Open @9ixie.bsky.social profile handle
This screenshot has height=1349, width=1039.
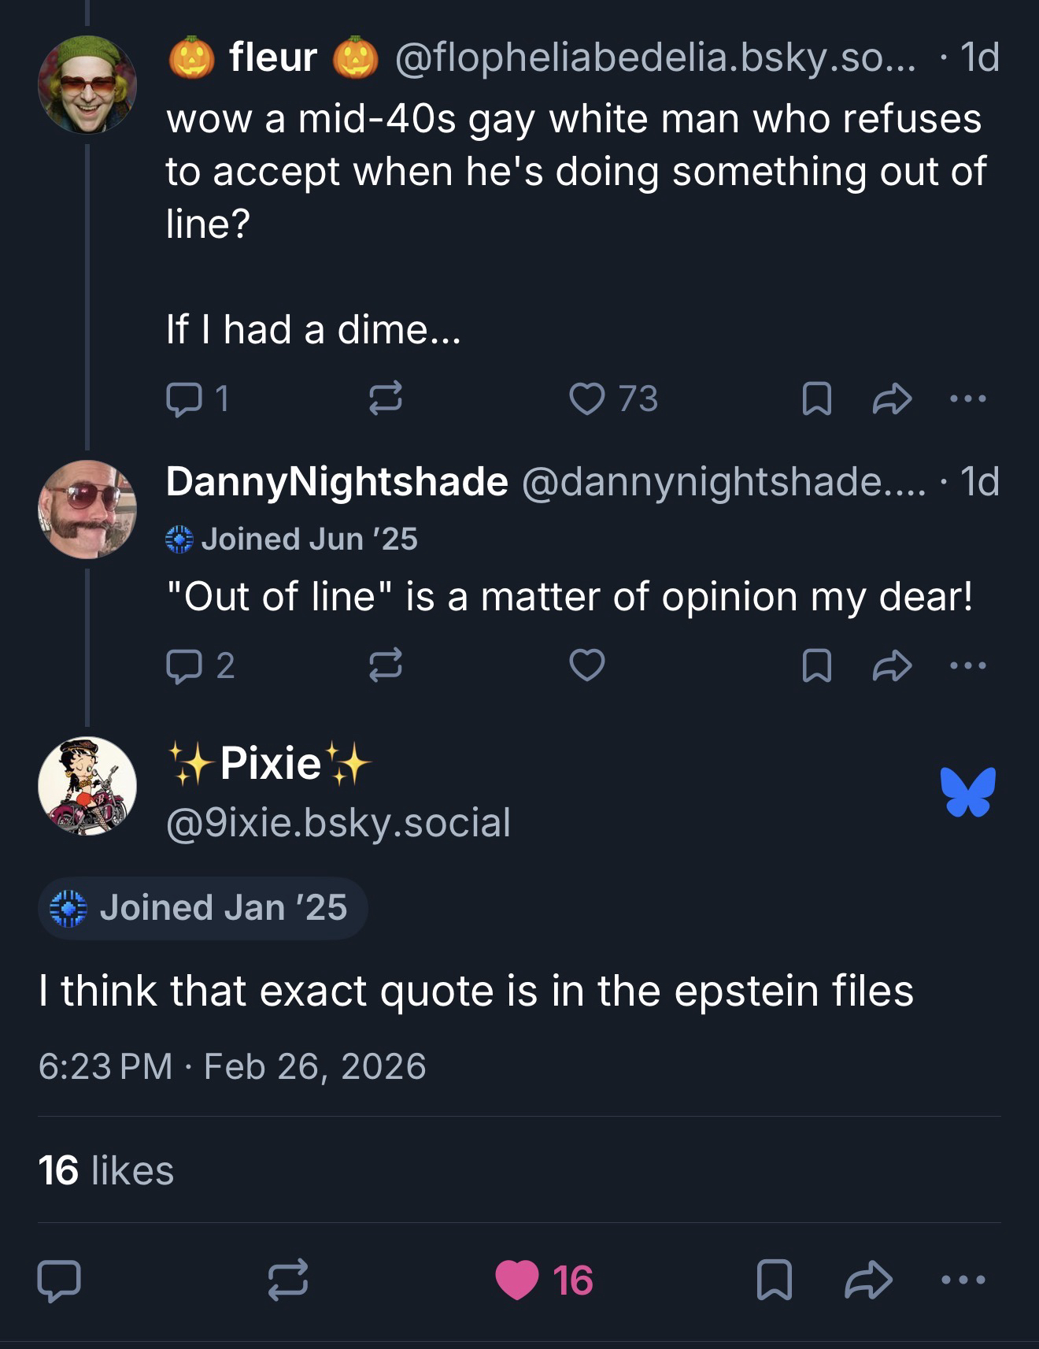point(338,822)
